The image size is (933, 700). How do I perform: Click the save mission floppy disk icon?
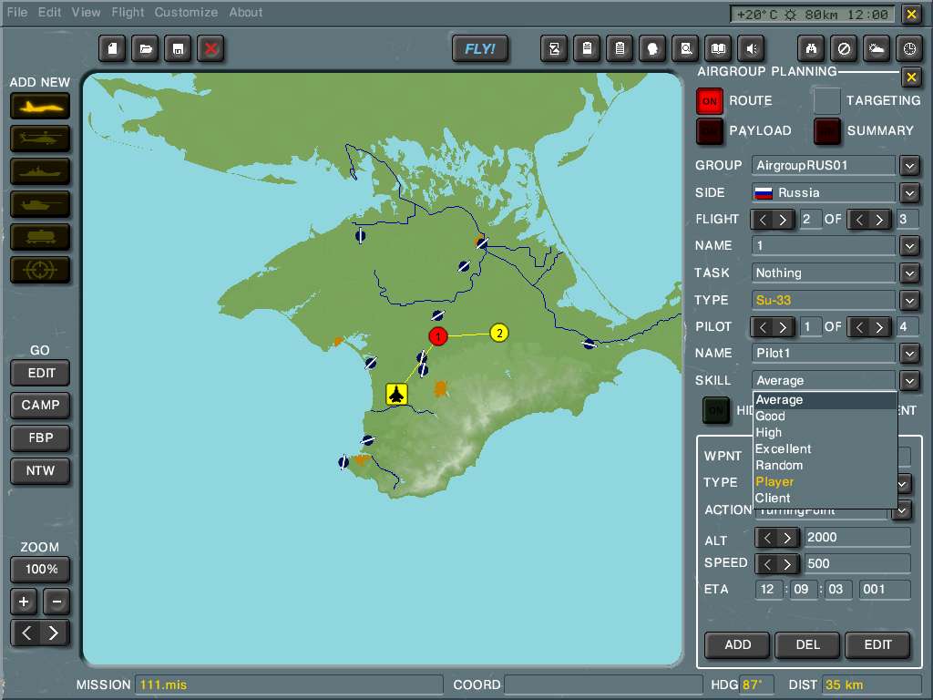178,49
